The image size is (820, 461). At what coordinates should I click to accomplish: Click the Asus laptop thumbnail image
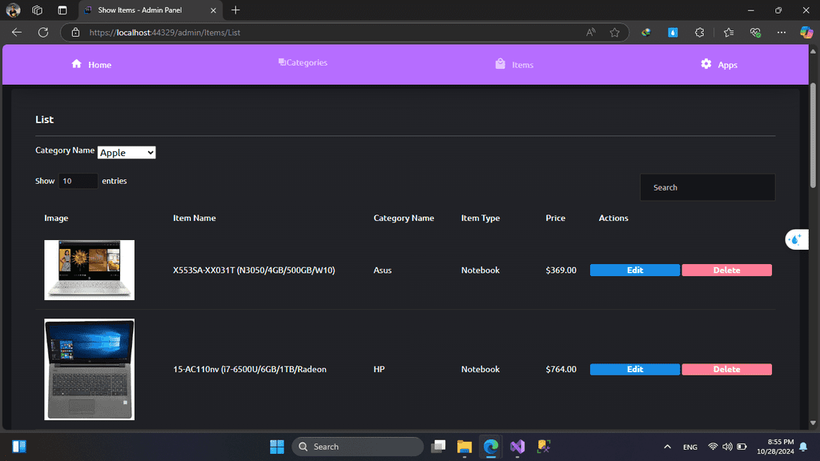tap(90, 271)
